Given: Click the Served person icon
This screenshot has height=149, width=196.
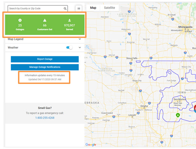Looking at the screenshot, I should point(70,20).
